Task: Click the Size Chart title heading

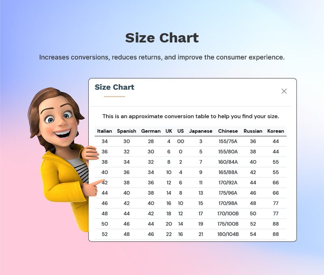Action: (115, 87)
